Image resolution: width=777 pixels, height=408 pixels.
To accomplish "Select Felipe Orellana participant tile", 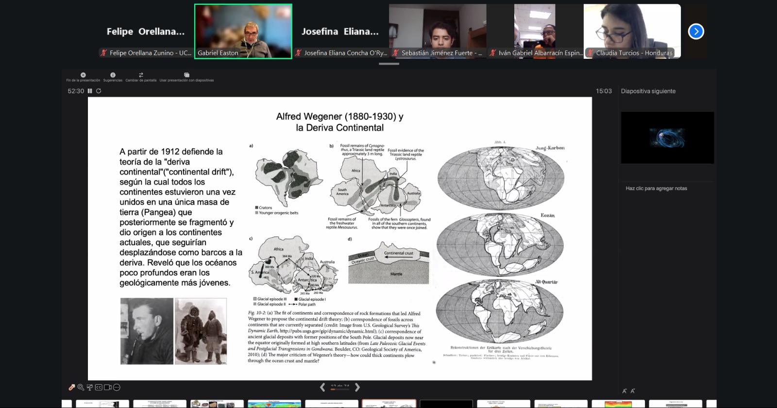I will [146, 32].
